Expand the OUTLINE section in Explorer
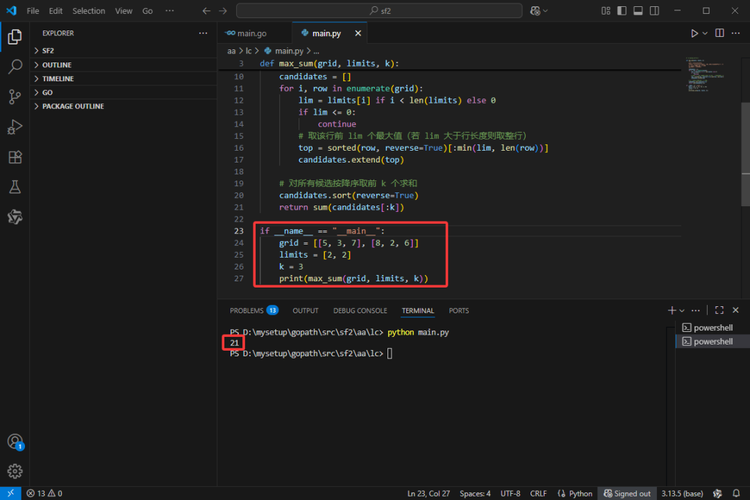 (x=57, y=65)
